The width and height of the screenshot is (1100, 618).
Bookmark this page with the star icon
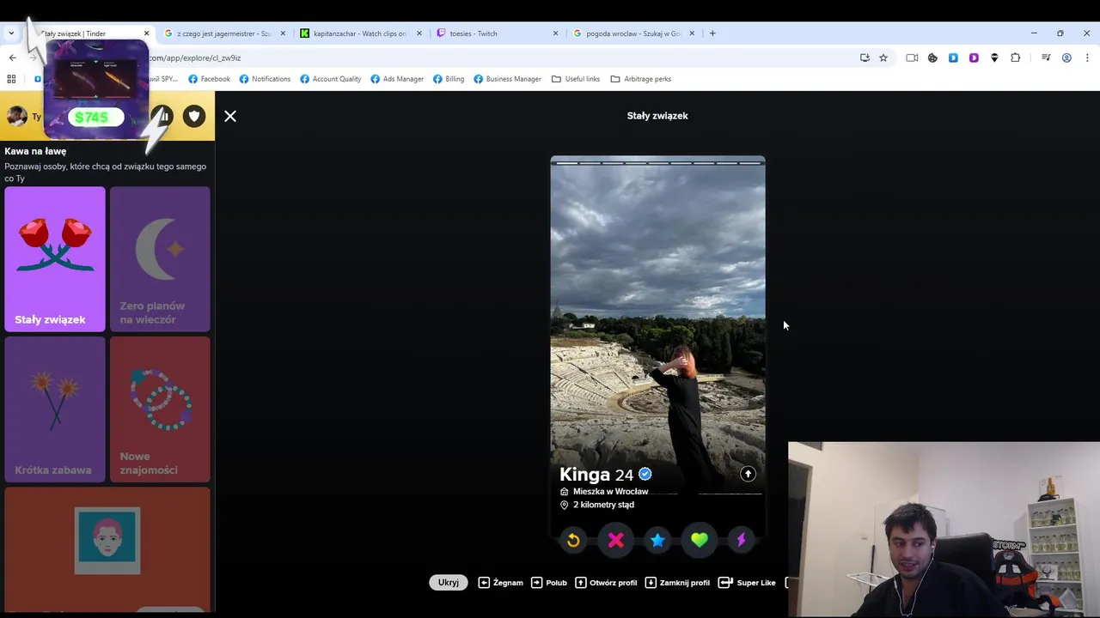click(883, 58)
